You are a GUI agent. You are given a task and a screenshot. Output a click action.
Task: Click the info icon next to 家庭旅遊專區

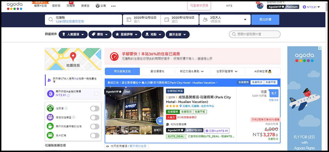(x=74, y=117)
